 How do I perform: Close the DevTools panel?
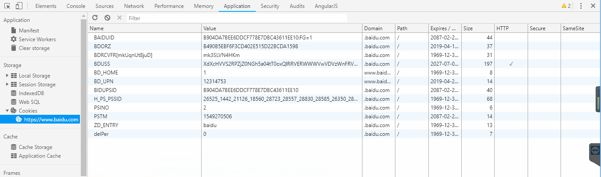[x=594, y=6]
